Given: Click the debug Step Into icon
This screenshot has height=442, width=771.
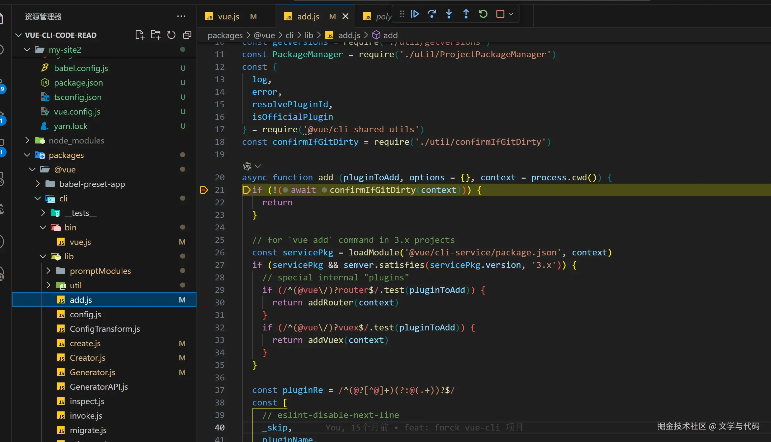Looking at the screenshot, I should [449, 14].
